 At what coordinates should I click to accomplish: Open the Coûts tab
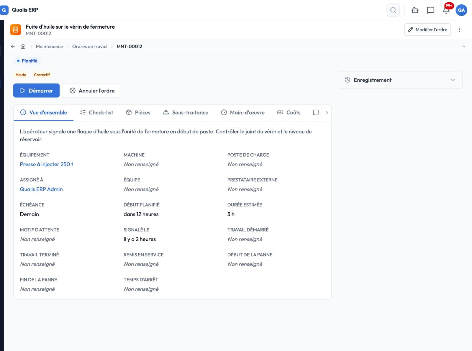289,113
